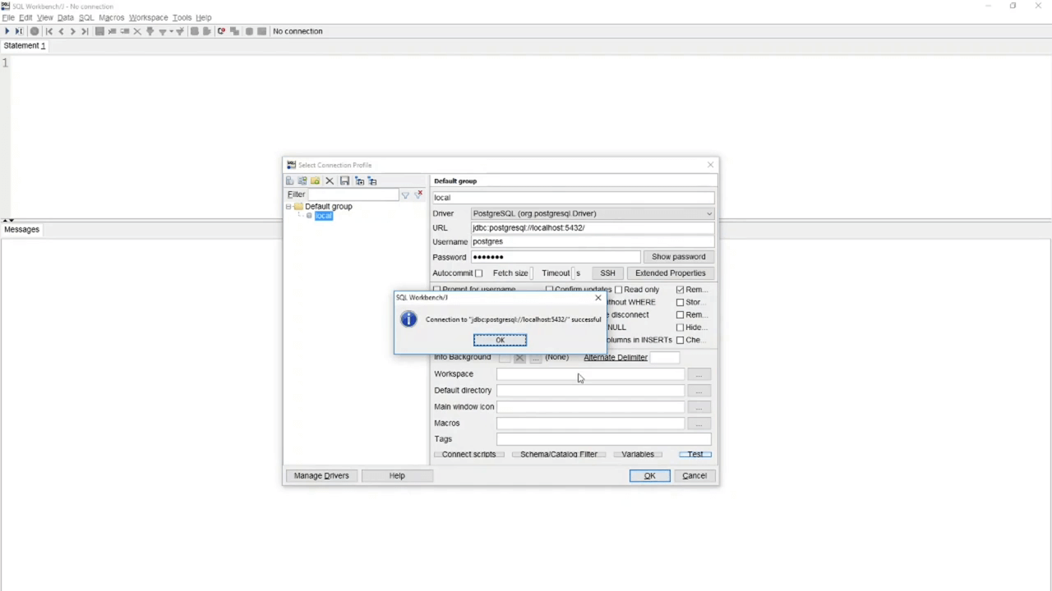Viewport: 1052px width, 591px height.
Task: Save profiles using the disk icon
Action: (x=344, y=181)
